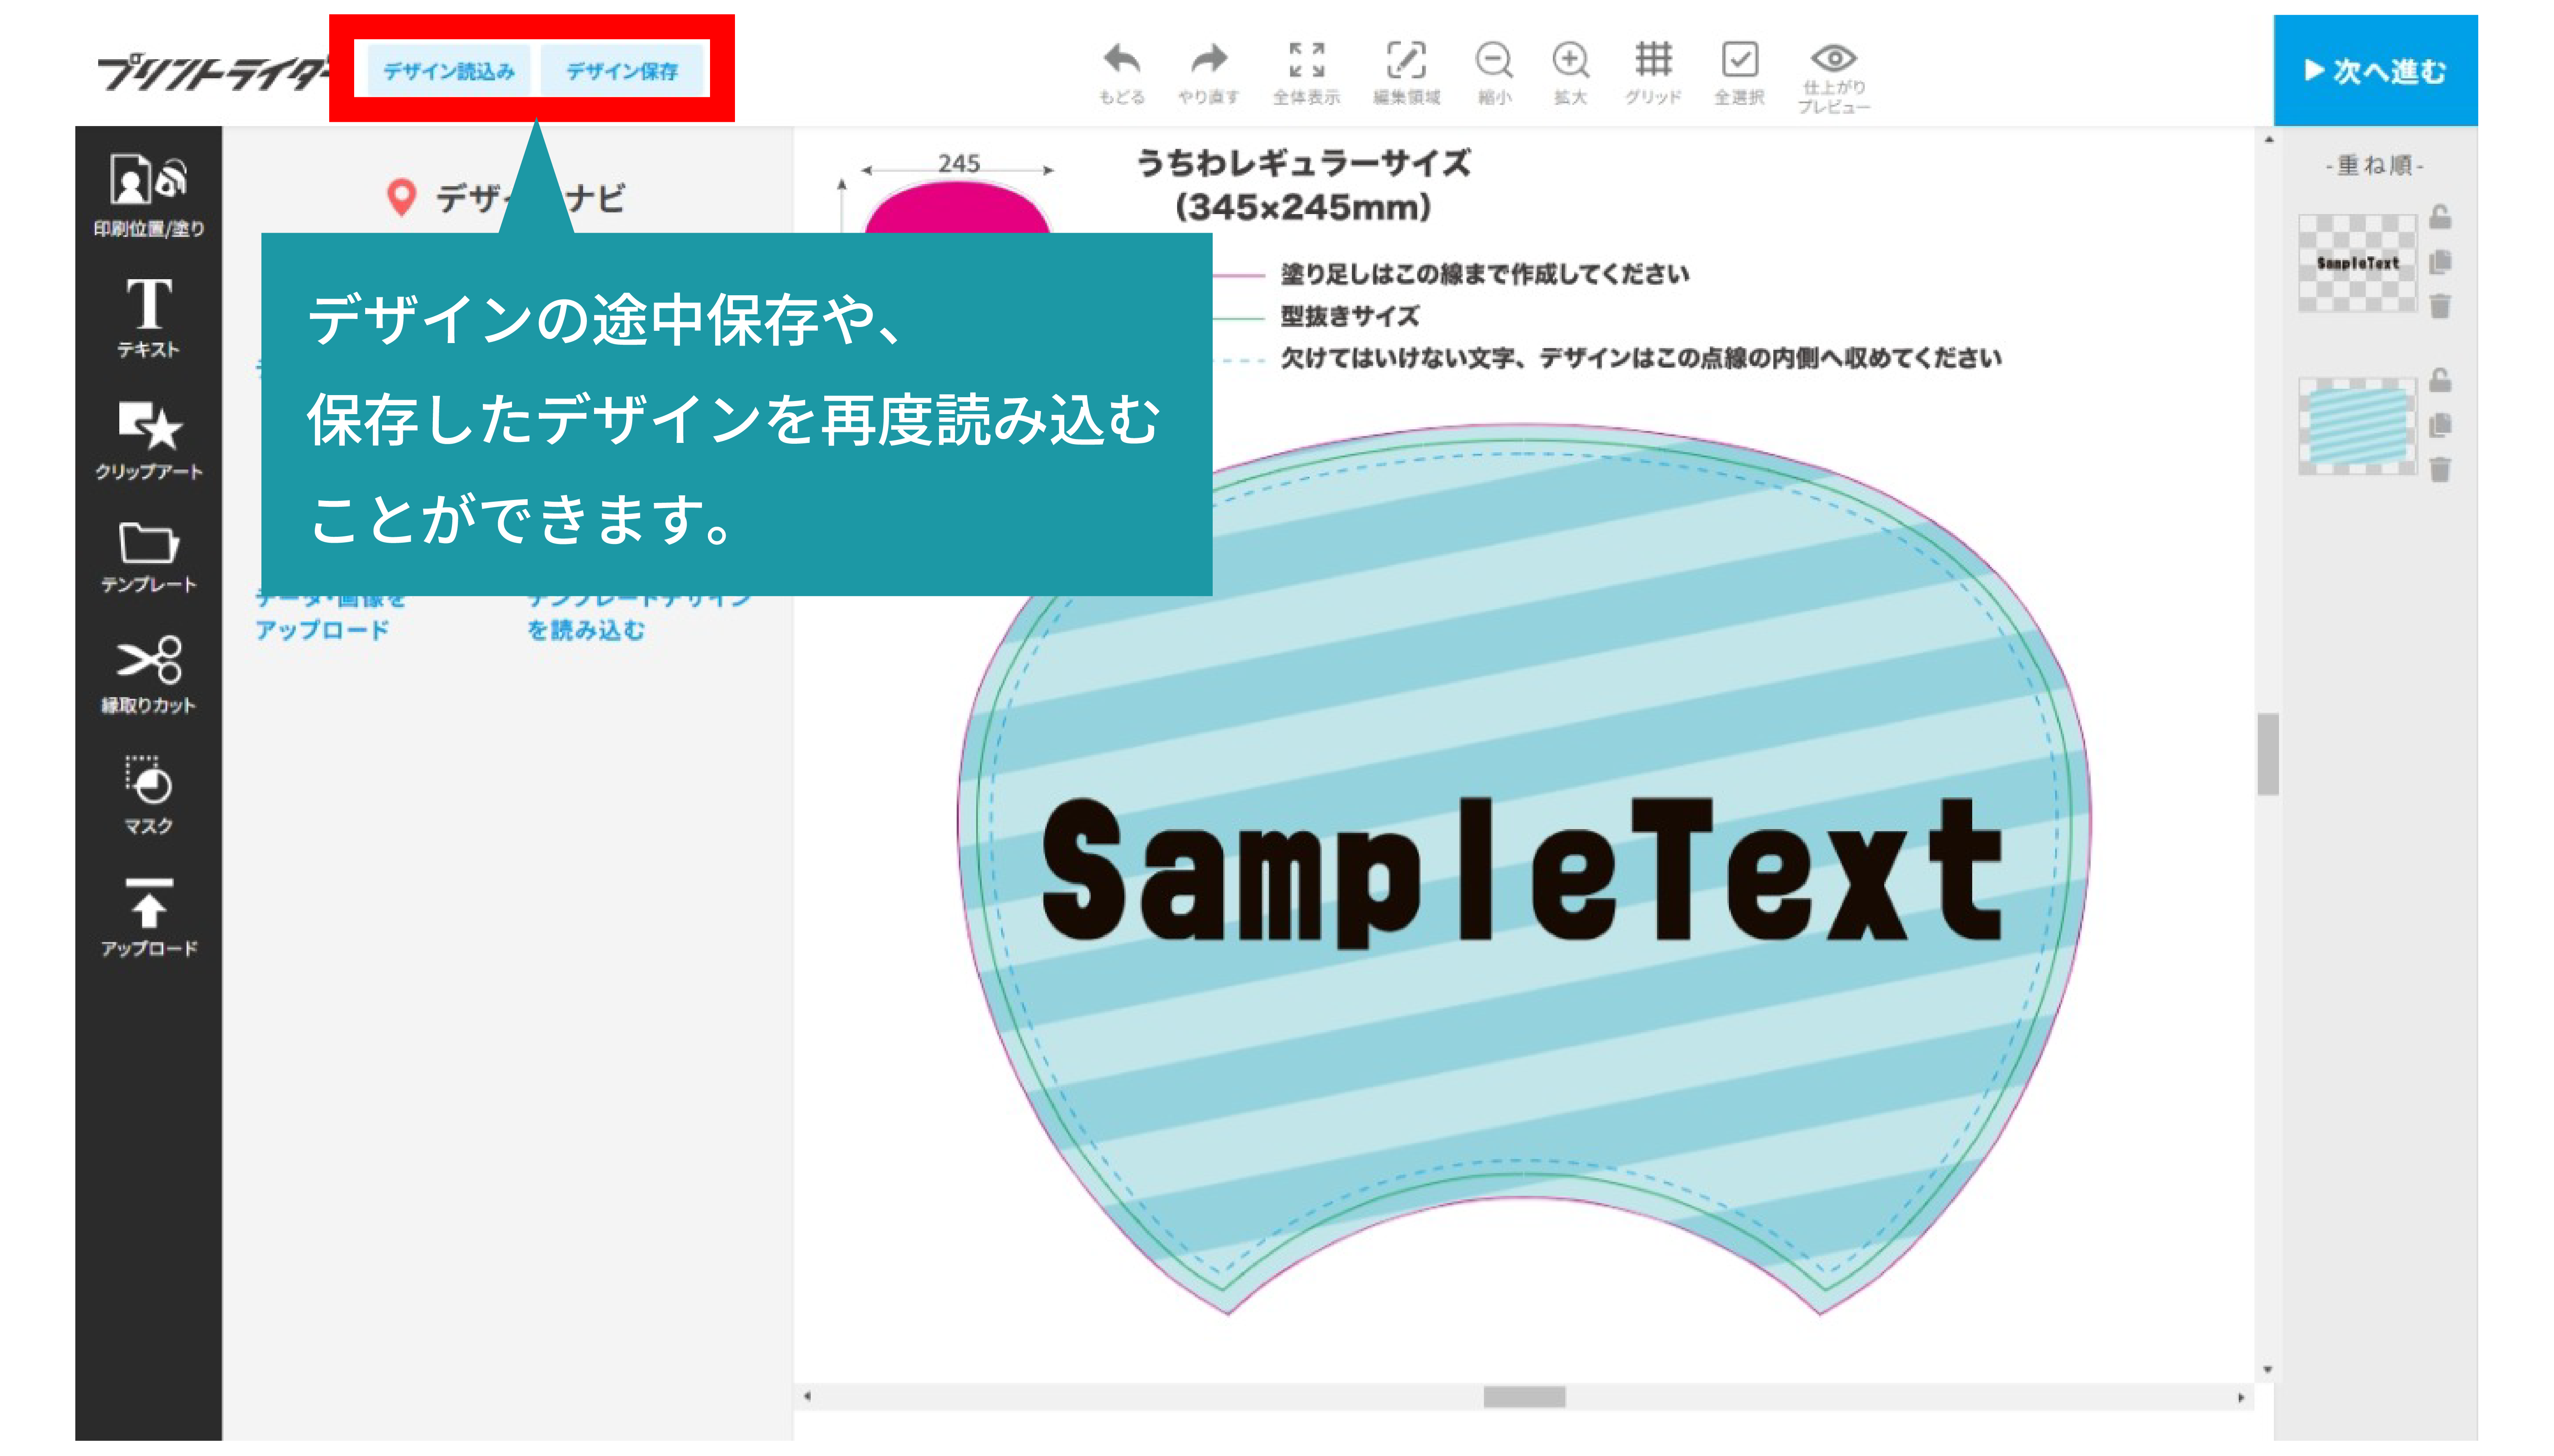This screenshot has height=1456, width=2554.
Task: Click the 重ね順 panel heading
Action: coord(2375,165)
